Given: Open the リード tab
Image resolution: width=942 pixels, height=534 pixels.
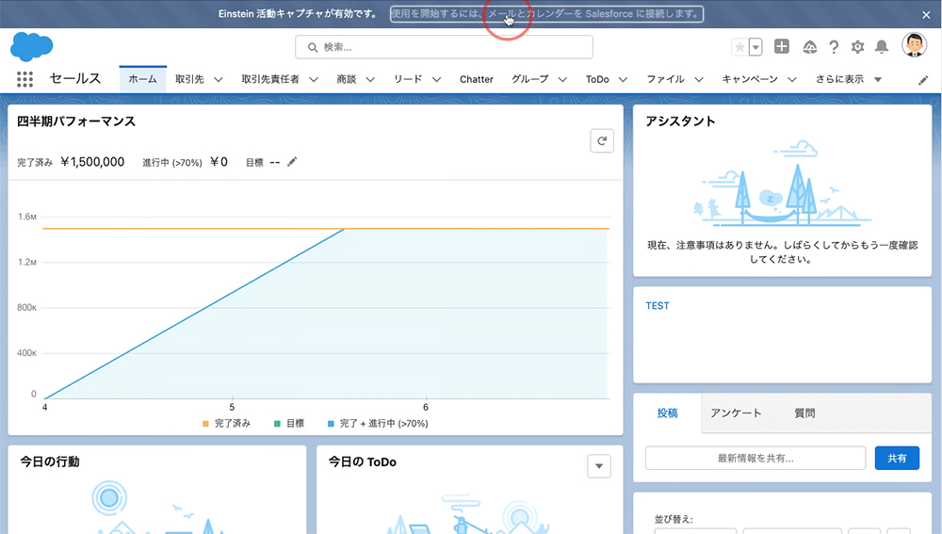Looking at the screenshot, I should (x=408, y=79).
